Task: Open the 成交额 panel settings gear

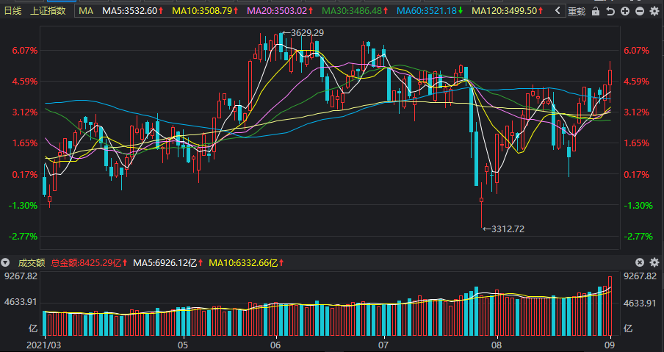Action: 654,262
